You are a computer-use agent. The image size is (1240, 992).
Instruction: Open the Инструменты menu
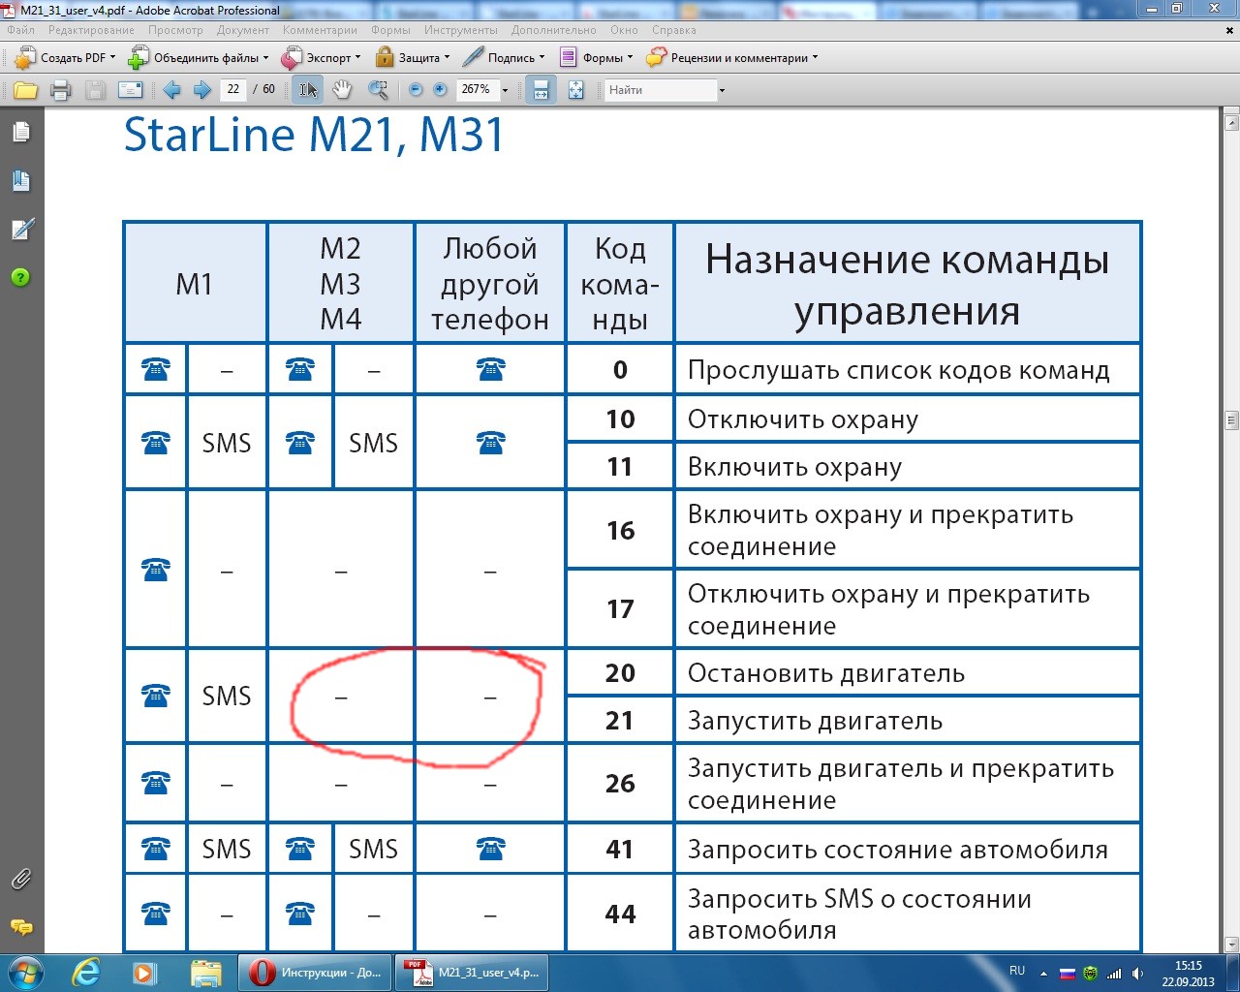tap(460, 30)
